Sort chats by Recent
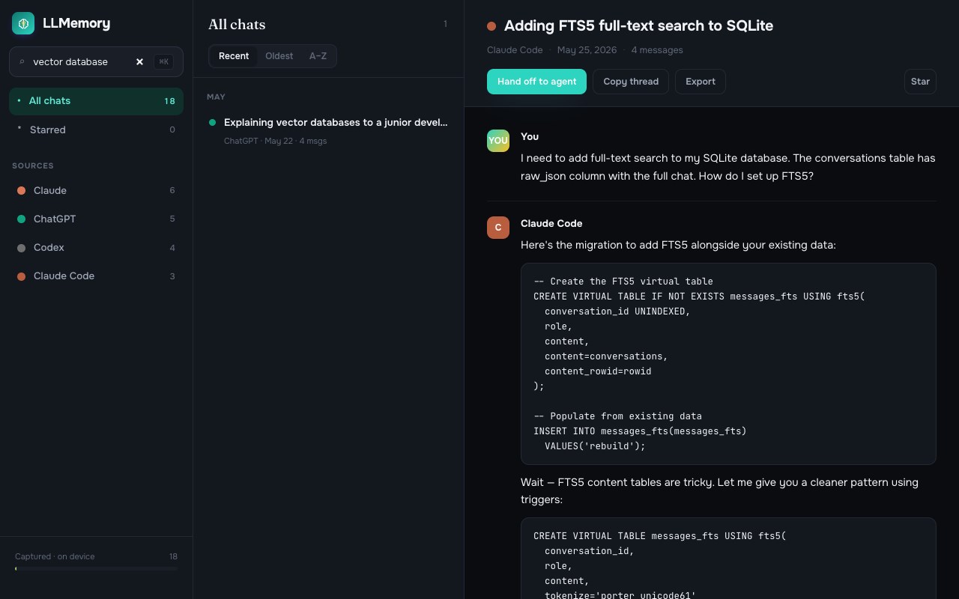The height and width of the screenshot is (599, 959). point(234,56)
